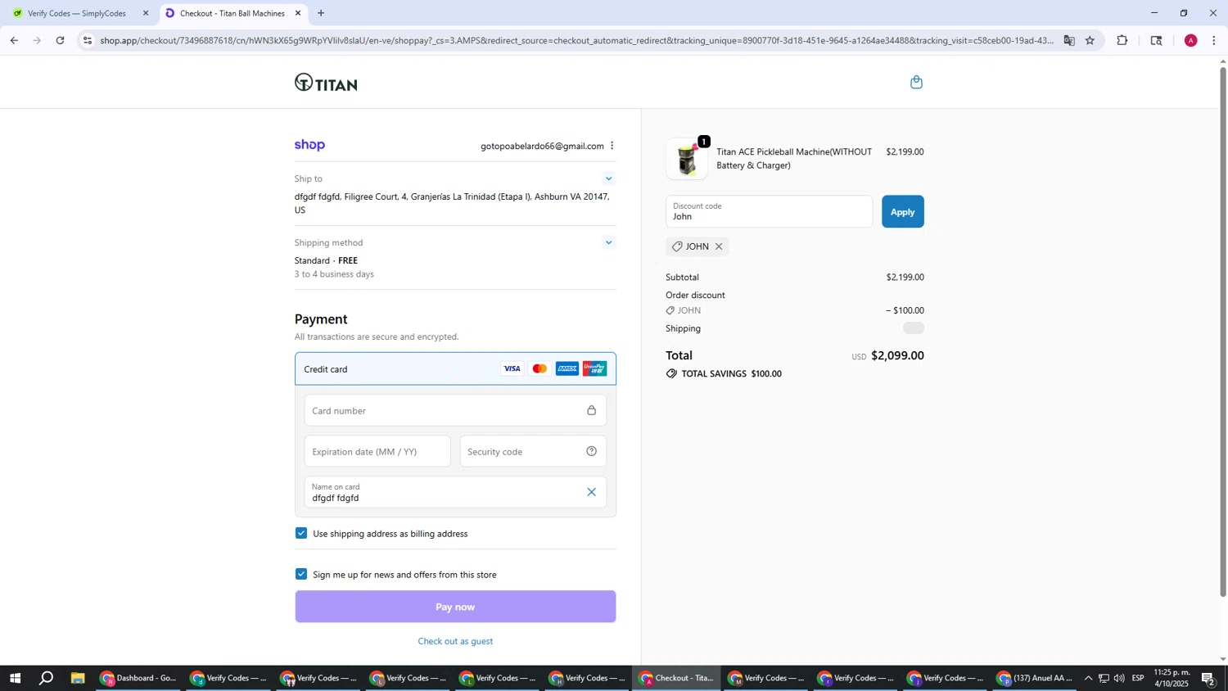
Task: Focus the Security code field
Action: point(533,451)
